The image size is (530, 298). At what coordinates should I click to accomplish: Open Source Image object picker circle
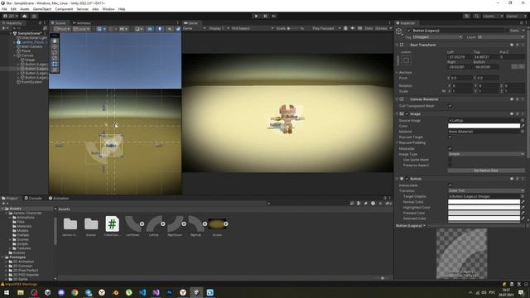point(523,120)
